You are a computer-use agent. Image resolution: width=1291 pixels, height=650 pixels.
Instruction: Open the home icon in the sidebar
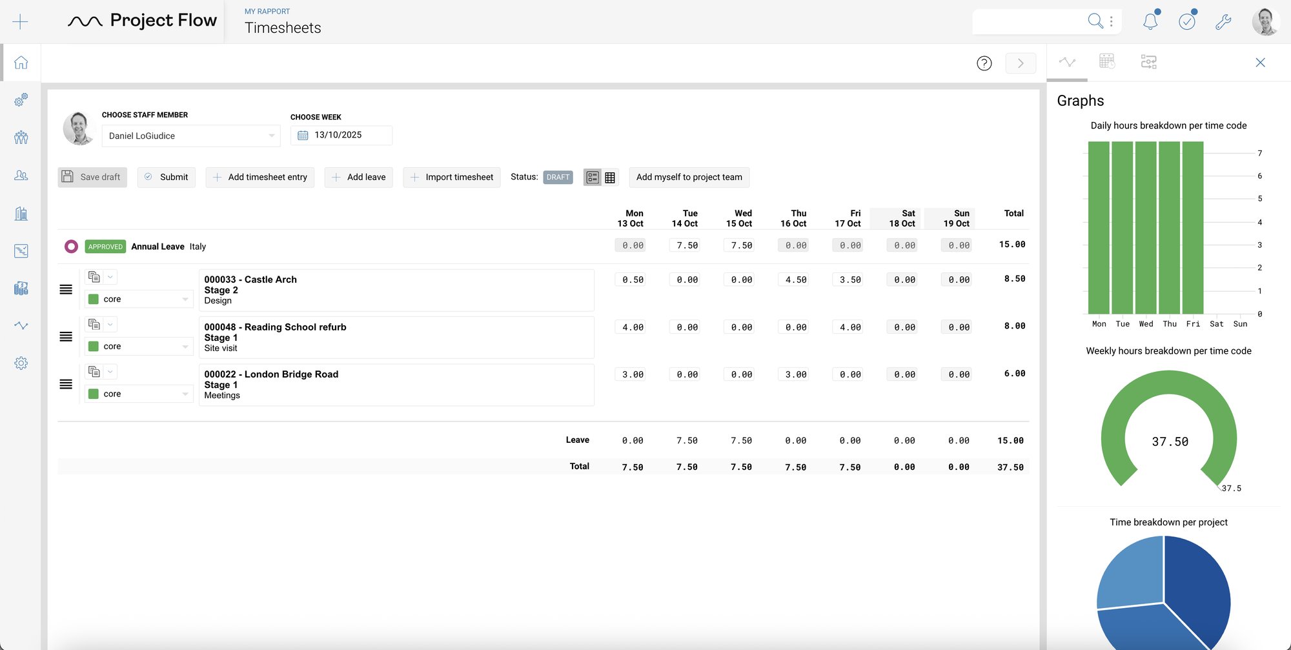21,63
